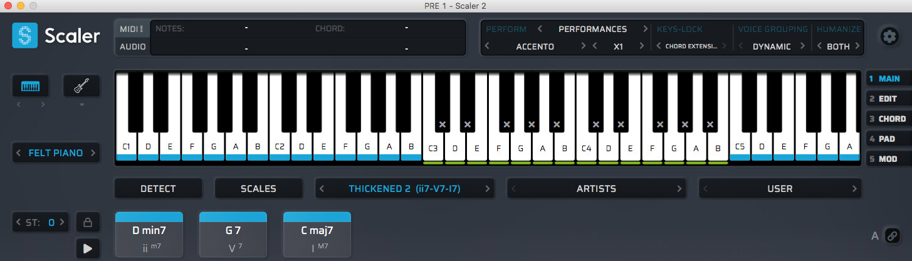The height and width of the screenshot is (261, 912).
Task: Open the DYNAMIC voice grouping dropdown
Action: tap(772, 46)
